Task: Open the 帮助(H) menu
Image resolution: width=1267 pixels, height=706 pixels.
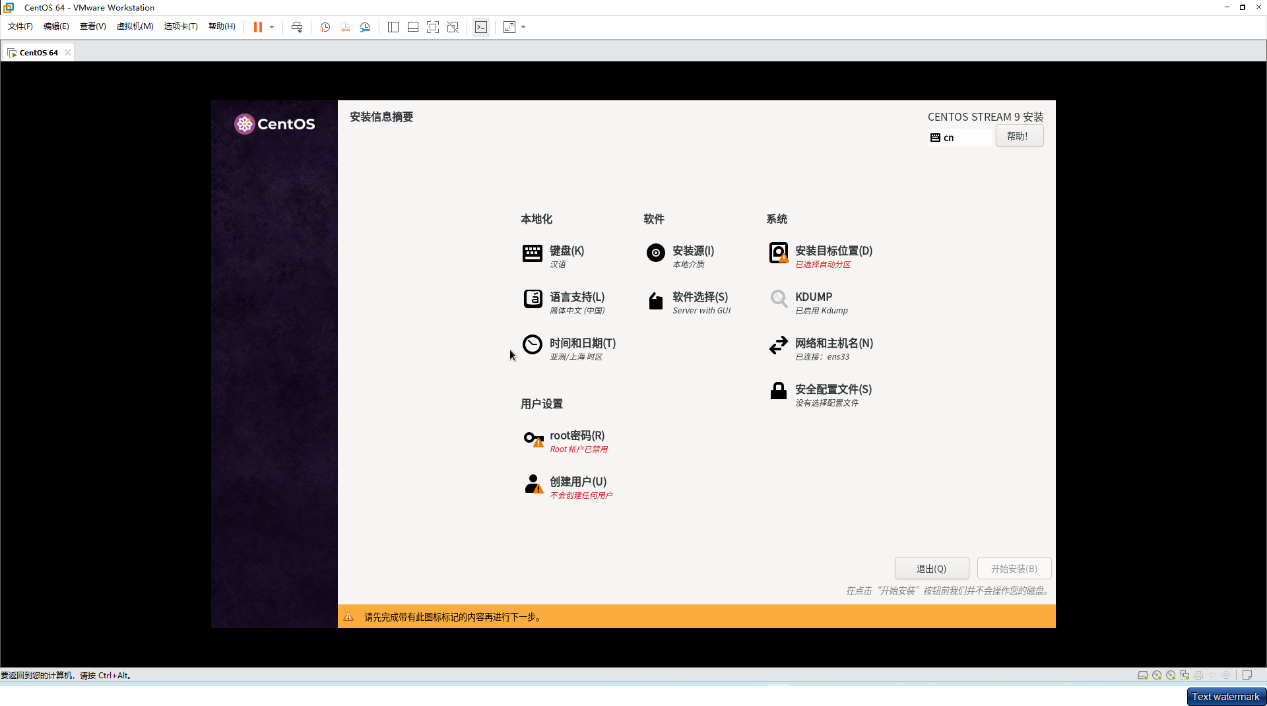Action: [222, 26]
